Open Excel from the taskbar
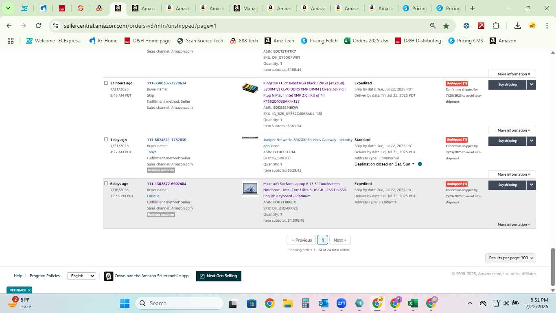 pos(413,303)
